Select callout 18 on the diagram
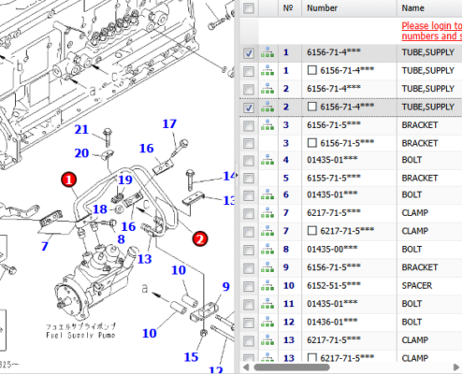 [100, 209]
